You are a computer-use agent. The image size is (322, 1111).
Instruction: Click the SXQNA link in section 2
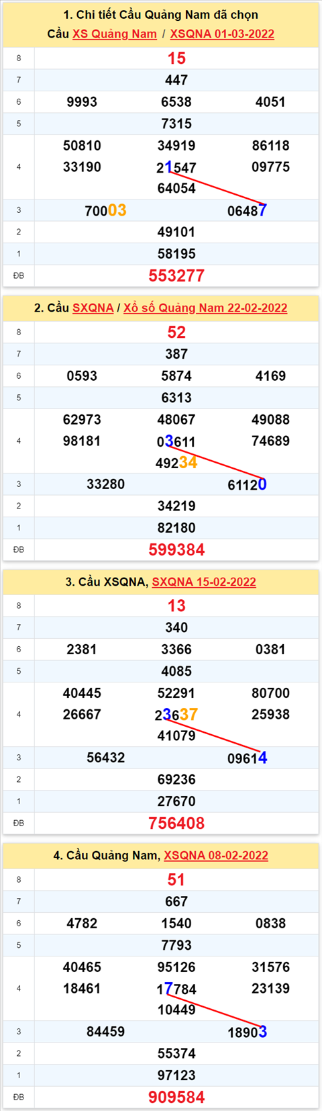pos(93,308)
